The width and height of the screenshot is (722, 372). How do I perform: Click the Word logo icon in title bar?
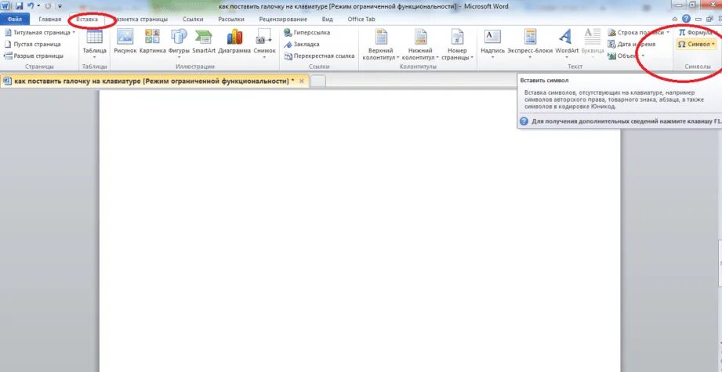click(x=6, y=6)
